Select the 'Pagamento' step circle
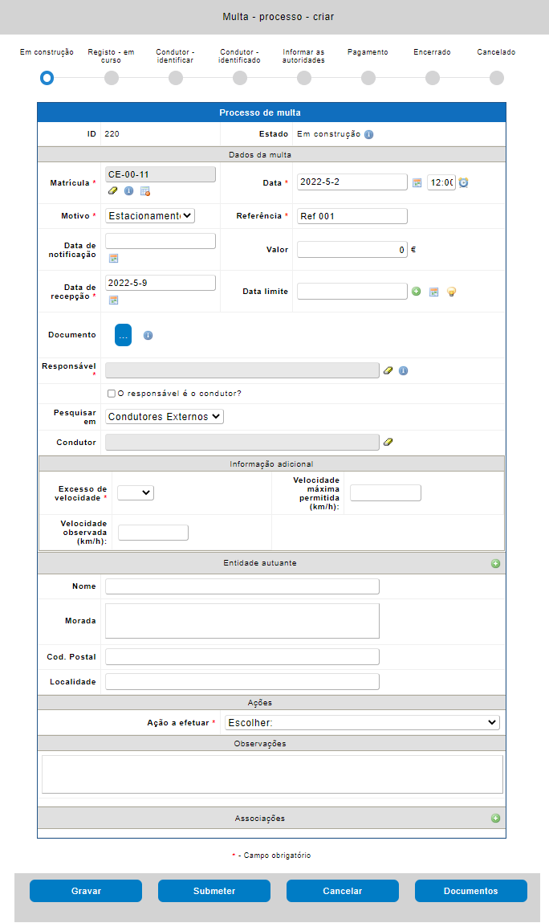Viewport: 549px width, 923px height. point(368,78)
